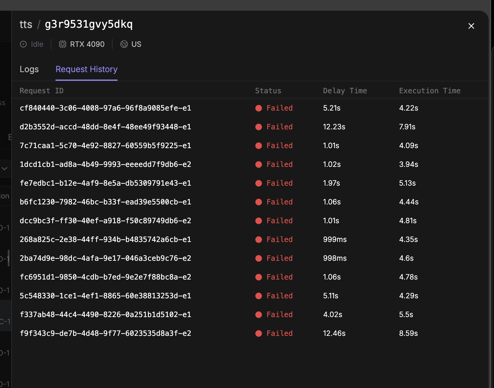Click the worker ID g3r9531gvy5dkq title
Viewport: 494px width, 388px height.
pyautogui.click(x=89, y=24)
